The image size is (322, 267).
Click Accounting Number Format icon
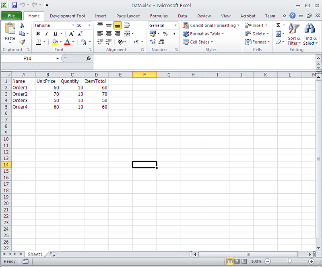[153, 33]
